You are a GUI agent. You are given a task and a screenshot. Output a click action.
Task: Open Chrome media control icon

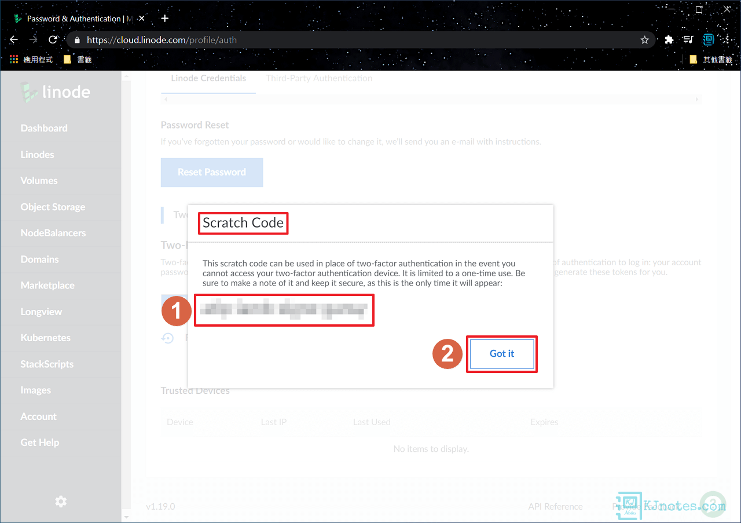pyautogui.click(x=688, y=40)
